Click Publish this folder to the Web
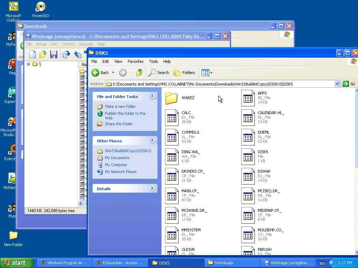 click(x=125, y=116)
